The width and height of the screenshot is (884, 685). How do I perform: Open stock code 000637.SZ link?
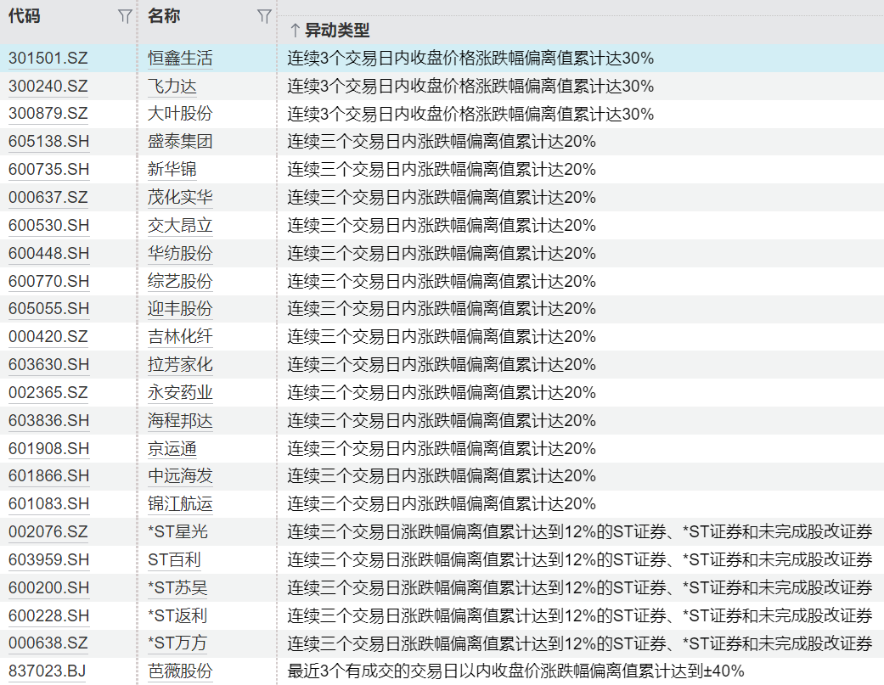pos(48,198)
